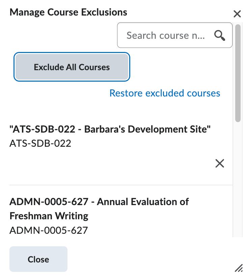Click the Exclude All Courses button
The image size is (245, 280).
(72, 67)
